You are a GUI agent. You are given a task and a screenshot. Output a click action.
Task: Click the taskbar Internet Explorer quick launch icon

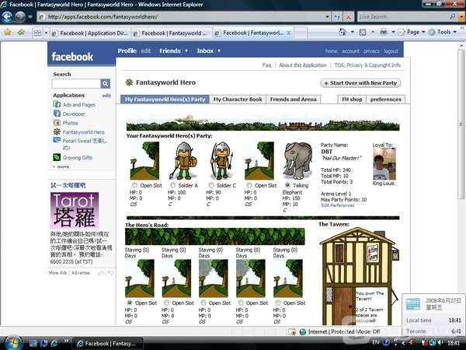pyautogui.click(x=54, y=343)
